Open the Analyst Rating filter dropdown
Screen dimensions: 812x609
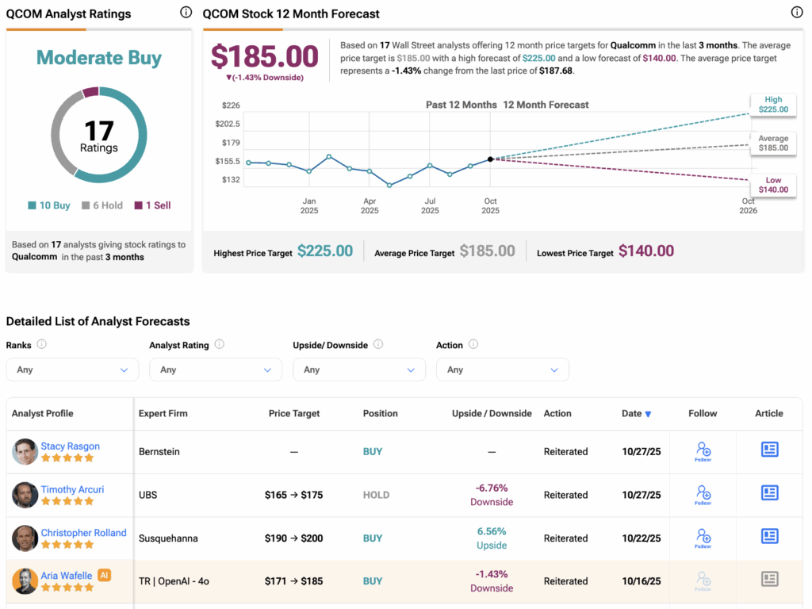216,370
